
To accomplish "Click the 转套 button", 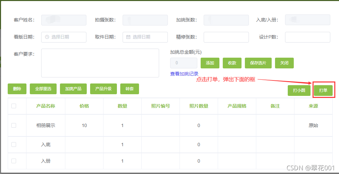I will [130, 89].
